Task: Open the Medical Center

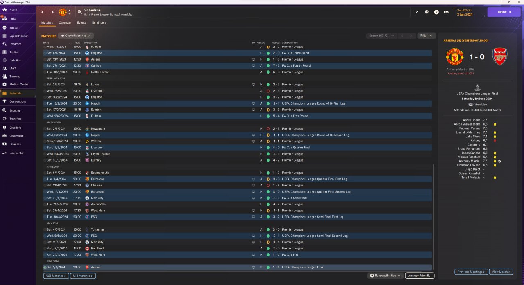Action: (19, 84)
